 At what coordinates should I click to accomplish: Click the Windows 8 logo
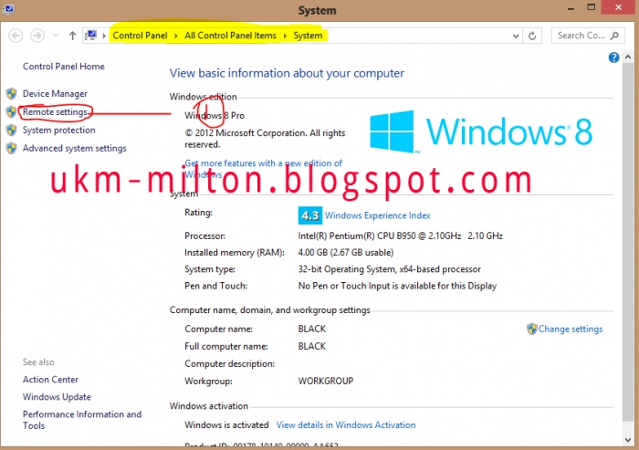[481, 131]
